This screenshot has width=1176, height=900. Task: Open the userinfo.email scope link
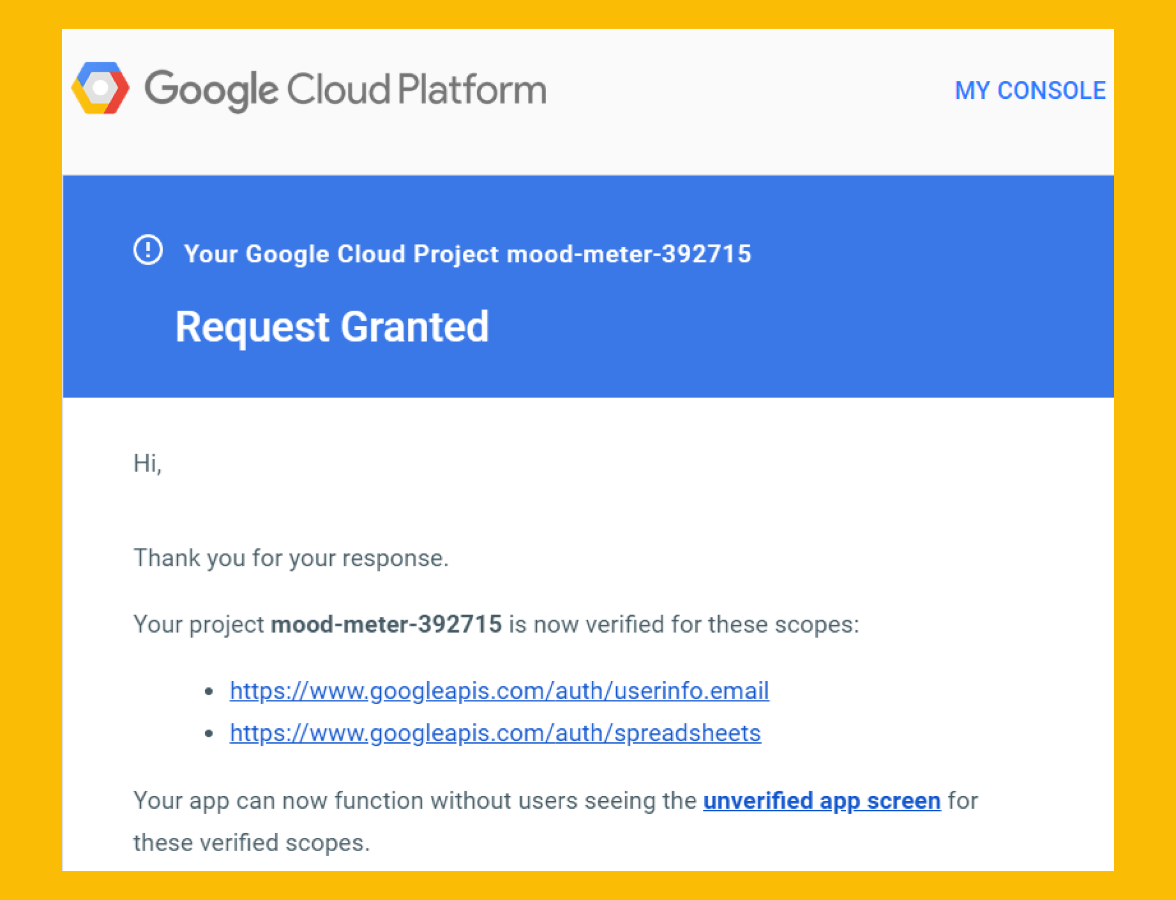click(499, 691)
